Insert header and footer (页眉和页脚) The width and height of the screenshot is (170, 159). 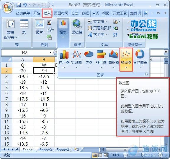[x=99, y=28]
